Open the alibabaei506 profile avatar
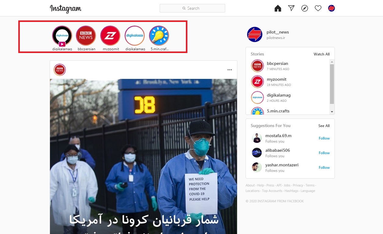Image resolution: width=383 pixels, height=234 pixels. (x=257, y=153)
